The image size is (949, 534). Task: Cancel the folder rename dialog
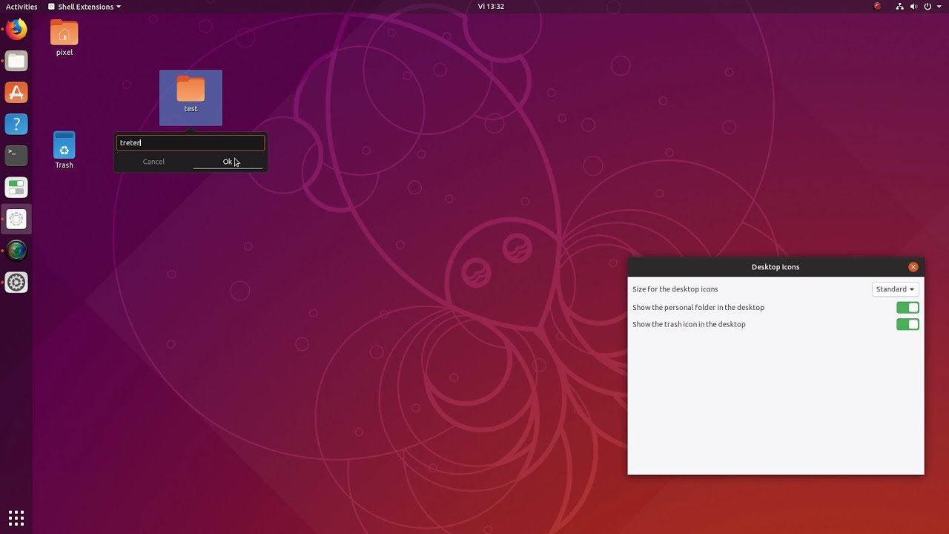pyautogui.click(x=153, y=162)
